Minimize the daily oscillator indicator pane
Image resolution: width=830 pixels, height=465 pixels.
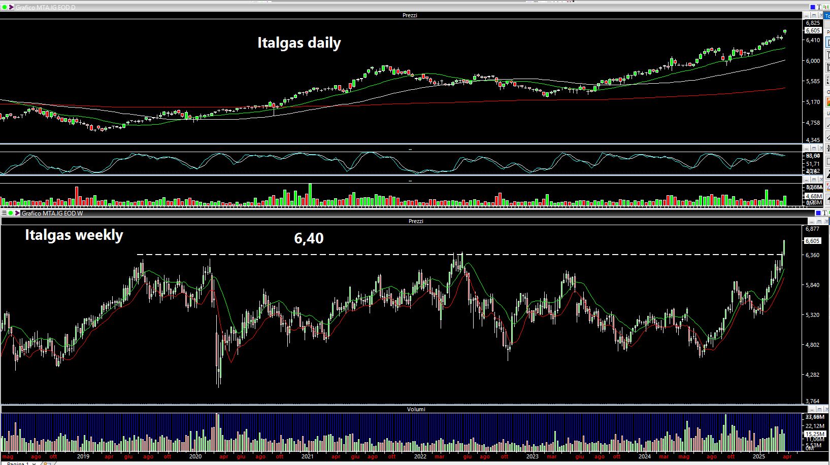806,148
